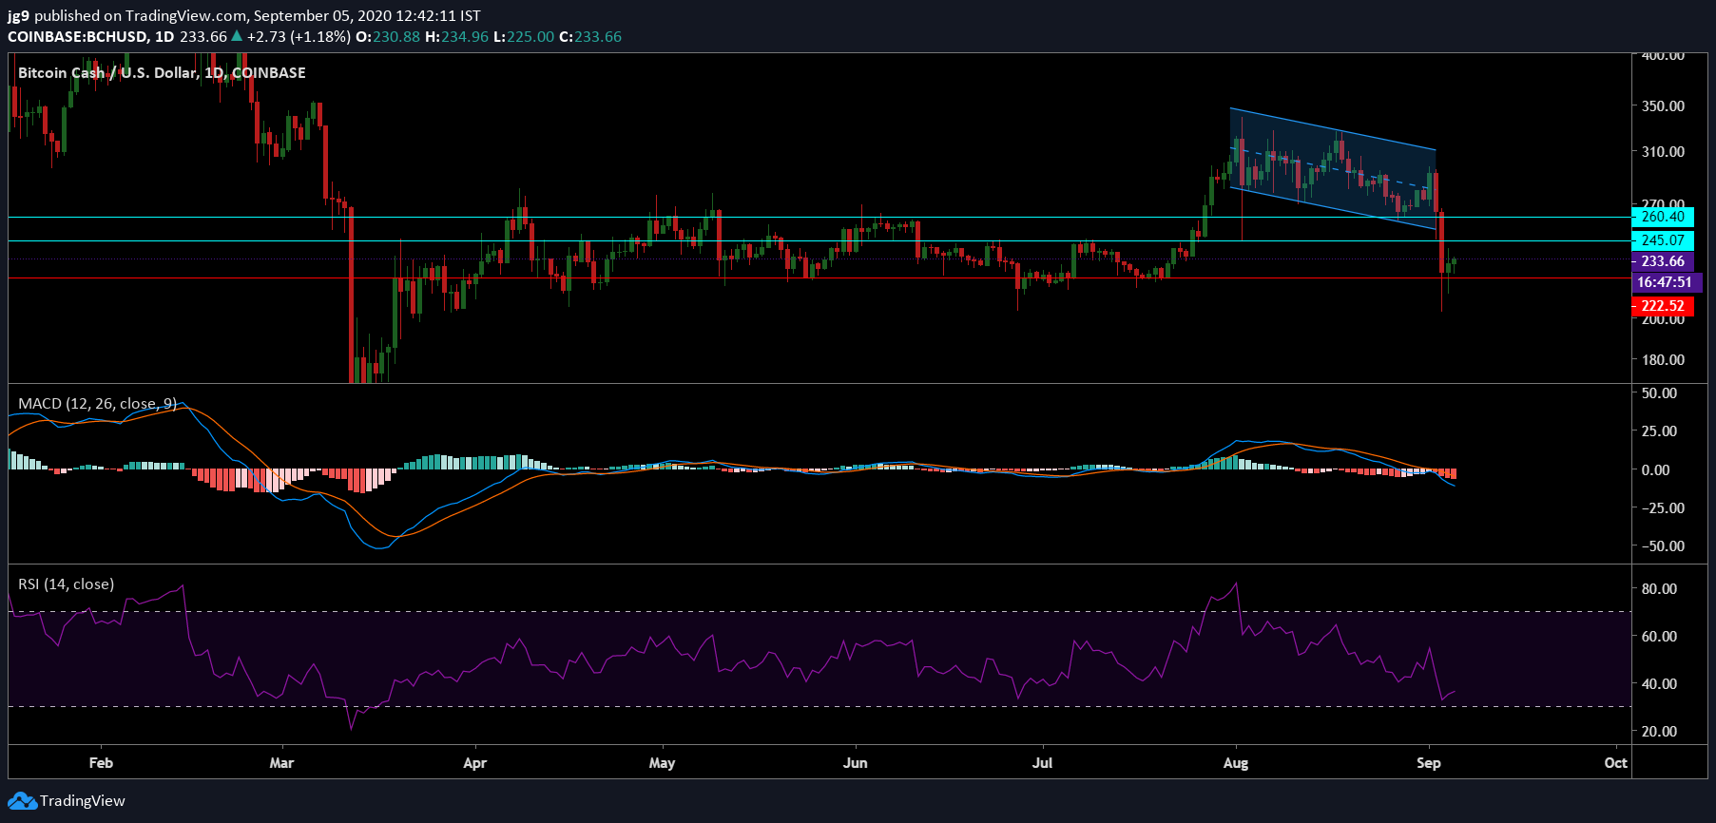
Task: Click the MACD (12, 26, close, 9) legend
Action: point(97,404)
